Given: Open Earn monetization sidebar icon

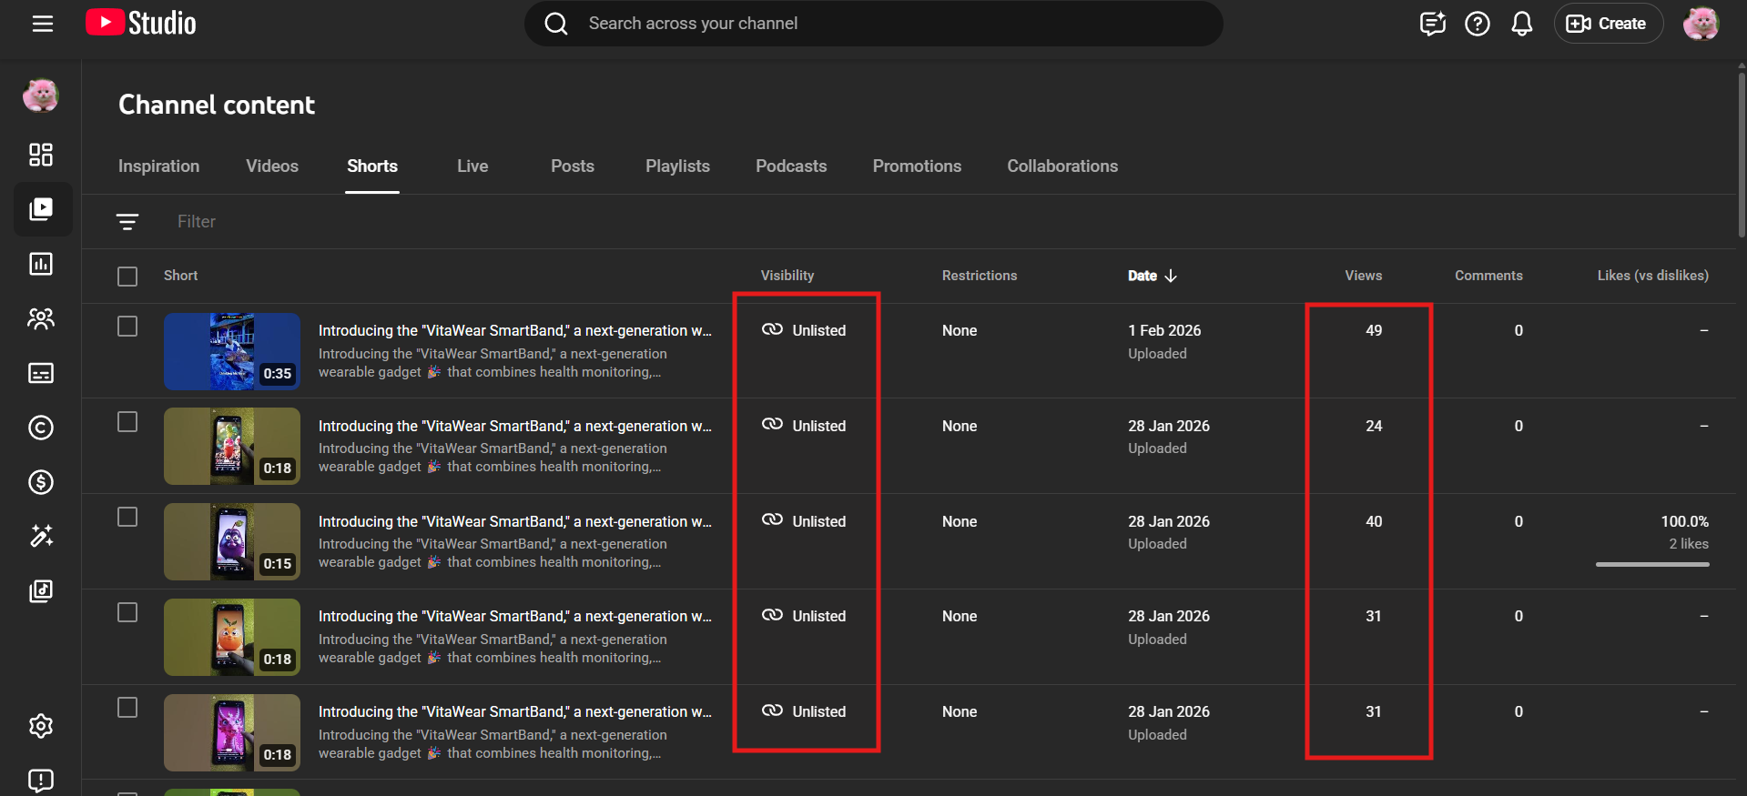Looking at the screenshot, I should tap(41, 482).
